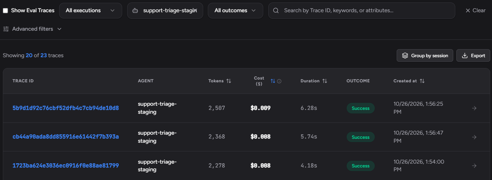Click the 2,507 tokens value
492x180 pixels.
click(x=217, y=108)
